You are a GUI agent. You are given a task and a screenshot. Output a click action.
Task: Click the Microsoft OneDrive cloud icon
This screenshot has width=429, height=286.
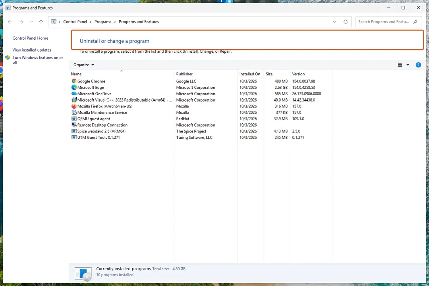click(74, 94)
